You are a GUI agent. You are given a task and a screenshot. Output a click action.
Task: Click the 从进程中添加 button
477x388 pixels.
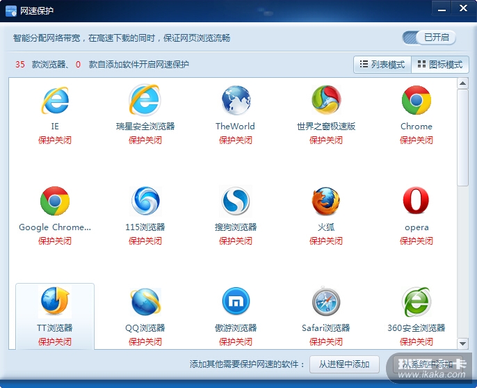pos(344,364)
